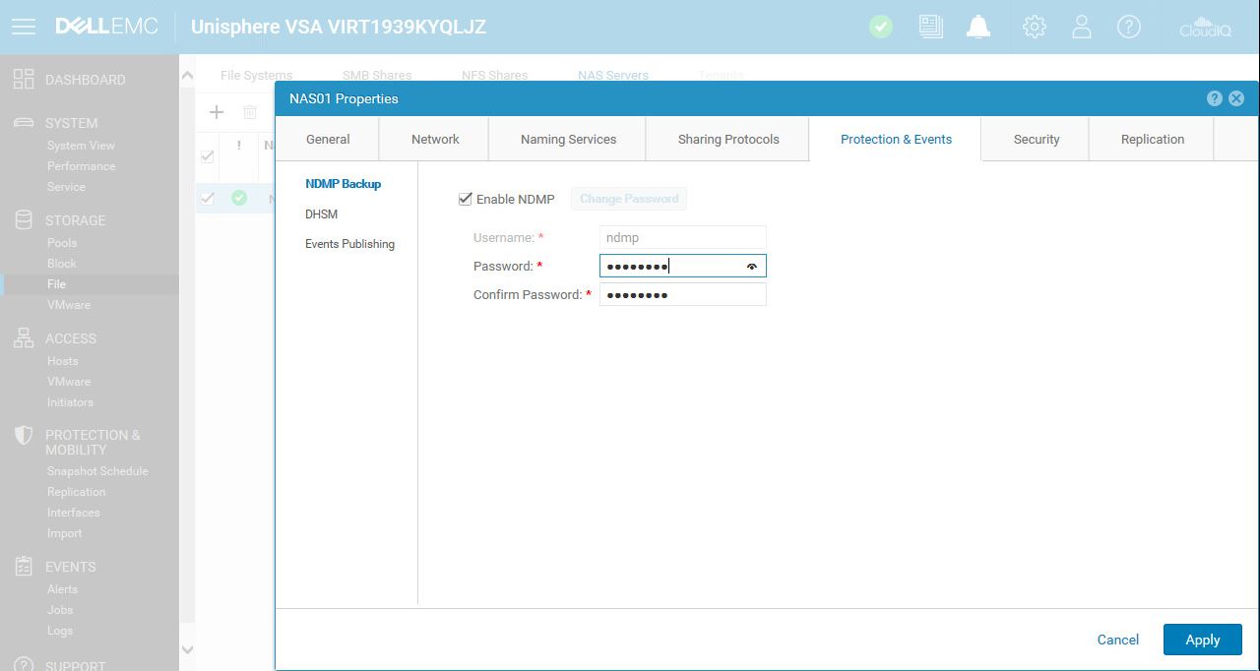Click the Confirm Password input field

click(x=682, y=294)
